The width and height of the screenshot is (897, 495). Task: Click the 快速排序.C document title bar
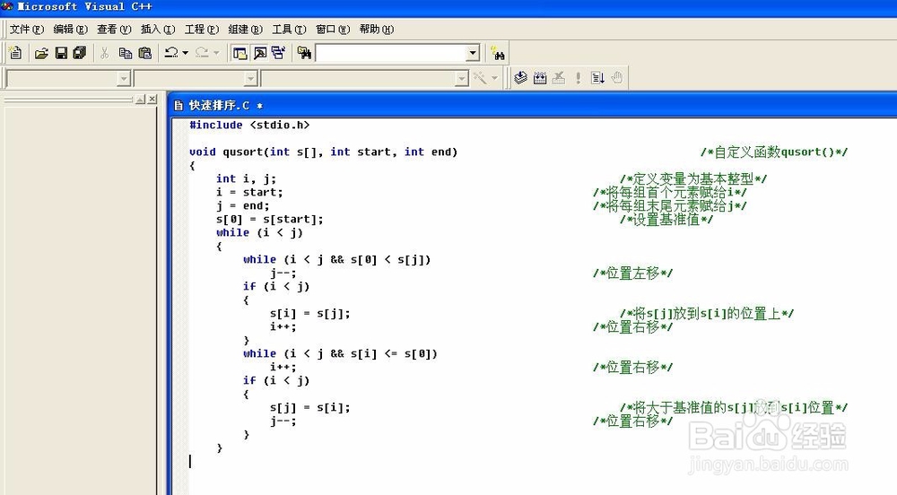click(x=534, y=105)
